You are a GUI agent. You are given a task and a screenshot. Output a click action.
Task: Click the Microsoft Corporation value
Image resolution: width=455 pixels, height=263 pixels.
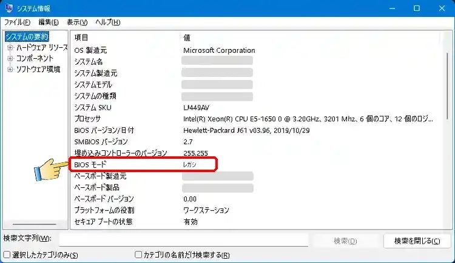coord(219,50)
